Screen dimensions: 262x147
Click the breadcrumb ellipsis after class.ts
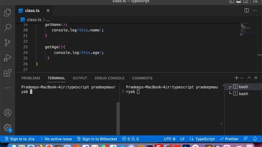click(x=48, y=20)
